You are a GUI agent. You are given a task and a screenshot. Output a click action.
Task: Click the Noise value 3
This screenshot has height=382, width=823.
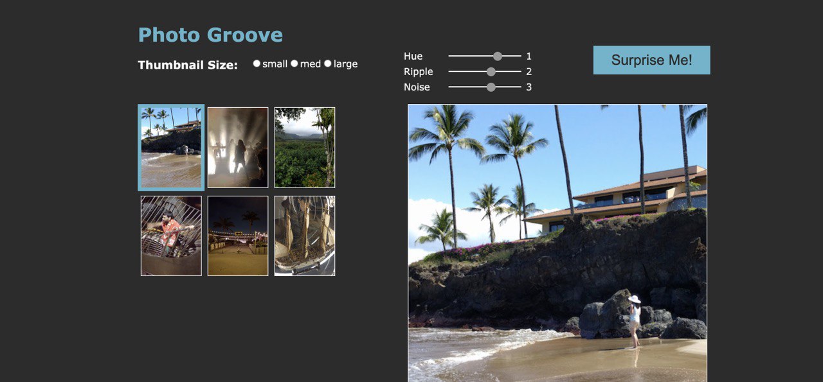pyautogui.click(x=529, y=87)
